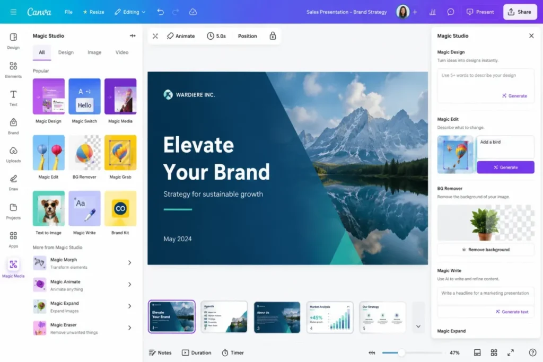Enter fullscreen mode

511,352
